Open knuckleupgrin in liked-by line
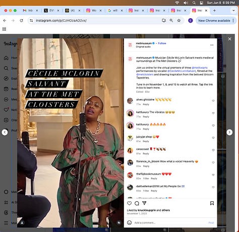Screen dimensions: 239x232 pos(147,210)
